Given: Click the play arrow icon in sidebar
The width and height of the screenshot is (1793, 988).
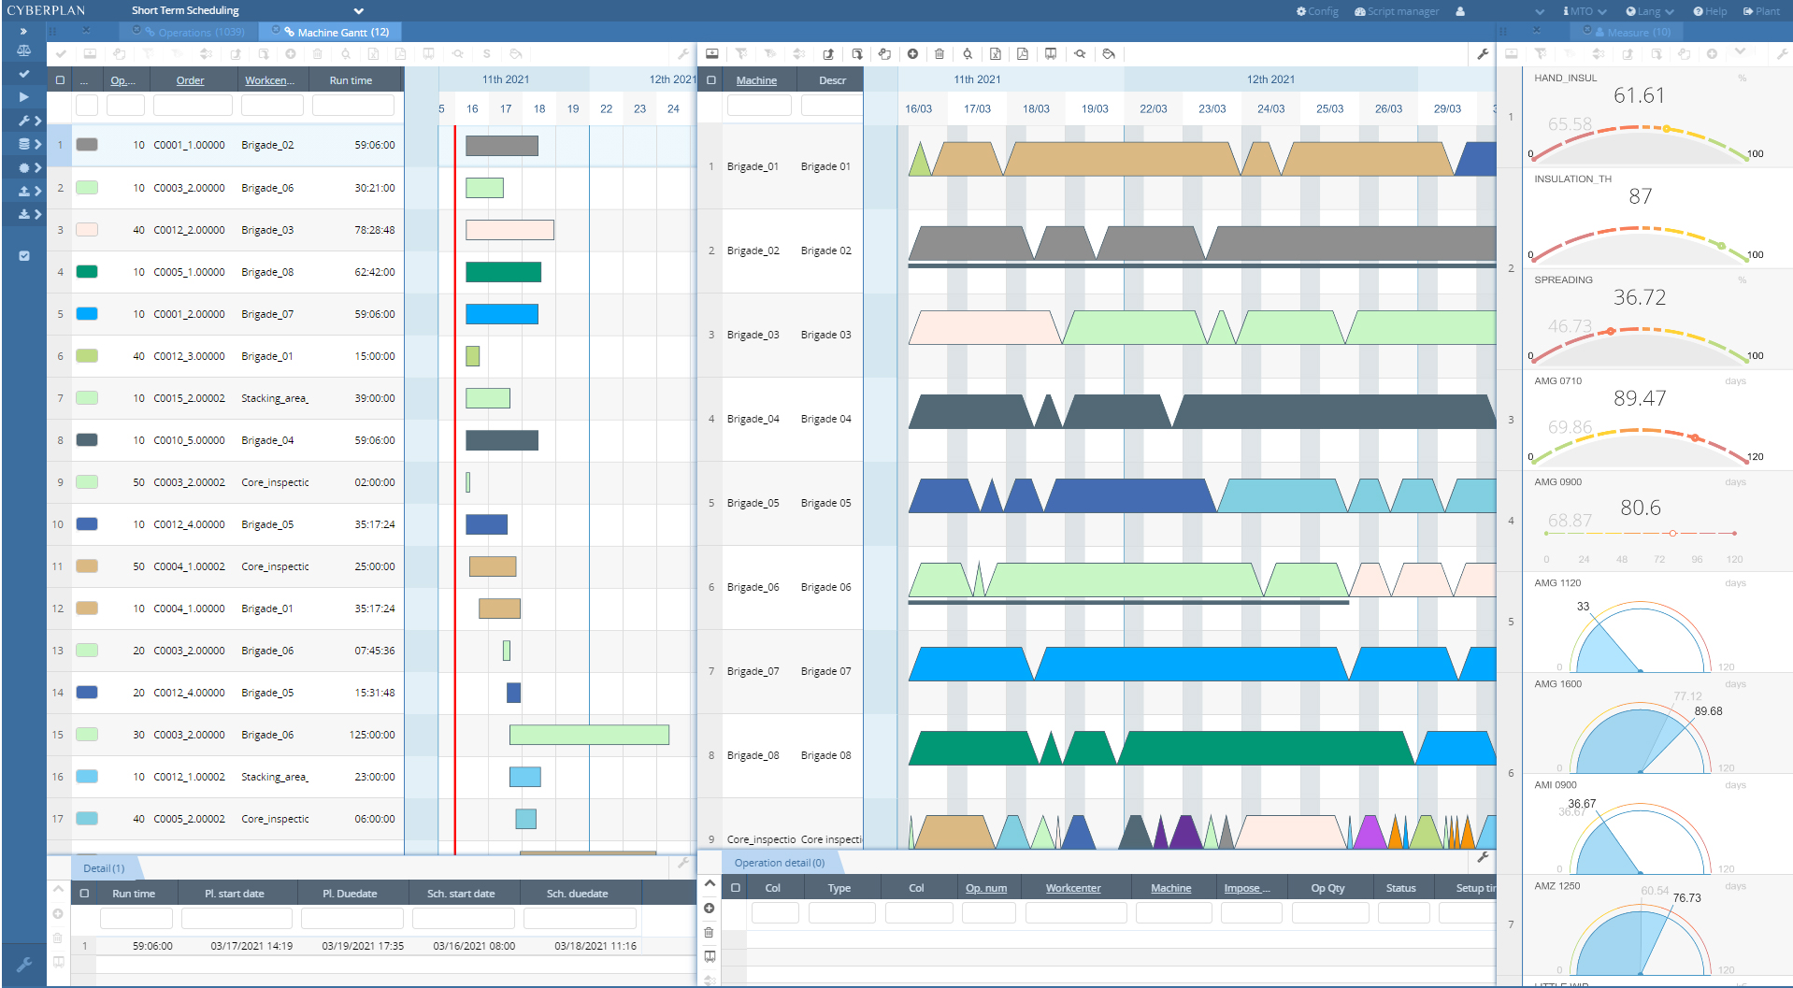Looking at the screenshot, I should (x=23, y=97).
